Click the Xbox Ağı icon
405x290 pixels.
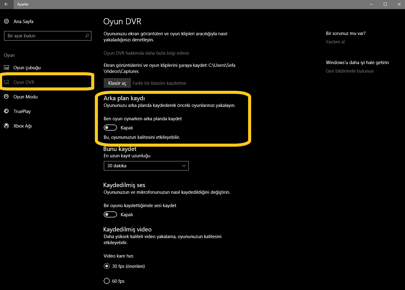(x=6, y=126)
